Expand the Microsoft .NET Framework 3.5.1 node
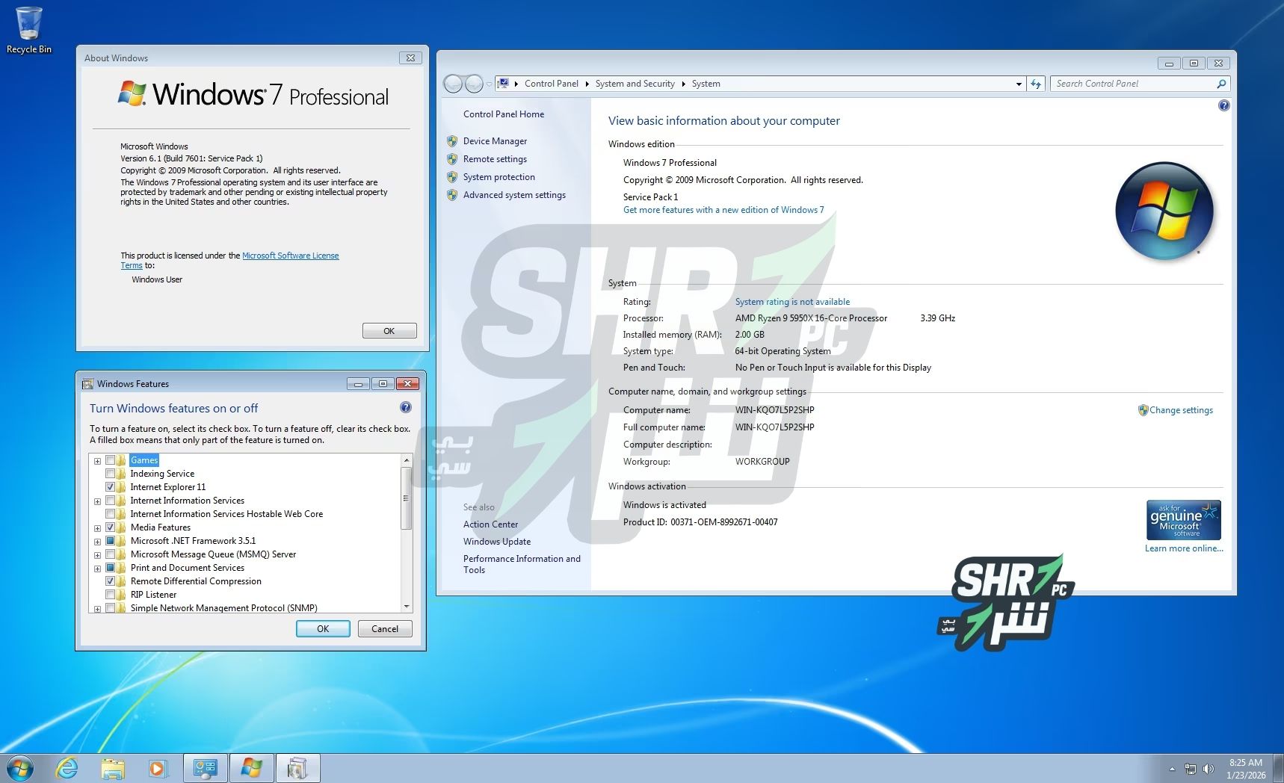 (97, 542)
